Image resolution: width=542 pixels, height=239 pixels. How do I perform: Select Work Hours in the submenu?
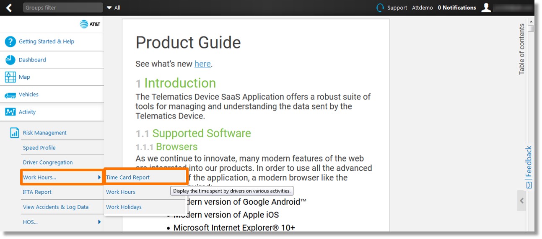point(121,192)
